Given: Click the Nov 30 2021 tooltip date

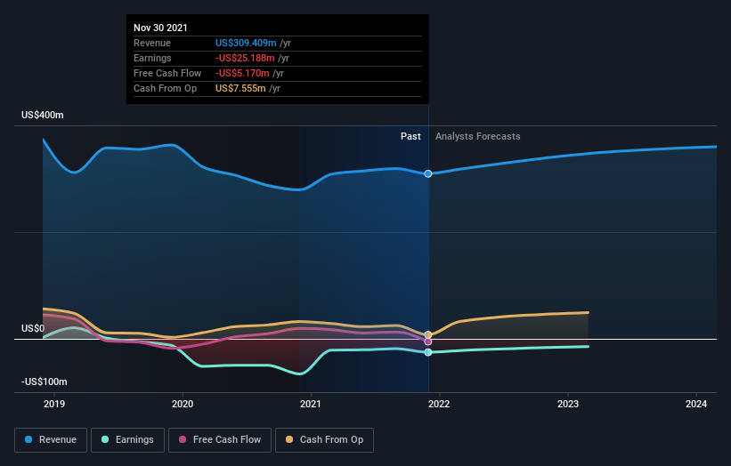Looking at the screenshot, I should [x=160, y=28].
